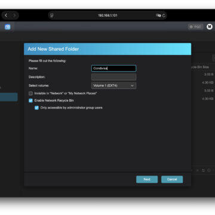The image size is (215, 215).
Task: Click the Next button
Action: click(x=147, y=179)
